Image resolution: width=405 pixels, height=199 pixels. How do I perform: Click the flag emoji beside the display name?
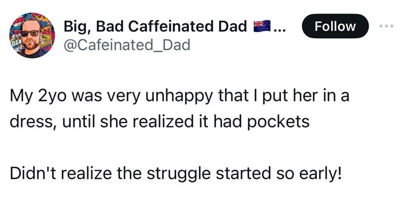[x=262, y=26]
